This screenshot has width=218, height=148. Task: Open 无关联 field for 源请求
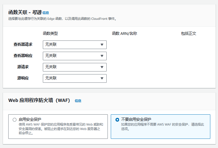point(75,67)
